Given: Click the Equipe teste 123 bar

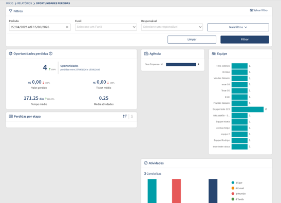Looking at the screenshot, I should point(248,109).
